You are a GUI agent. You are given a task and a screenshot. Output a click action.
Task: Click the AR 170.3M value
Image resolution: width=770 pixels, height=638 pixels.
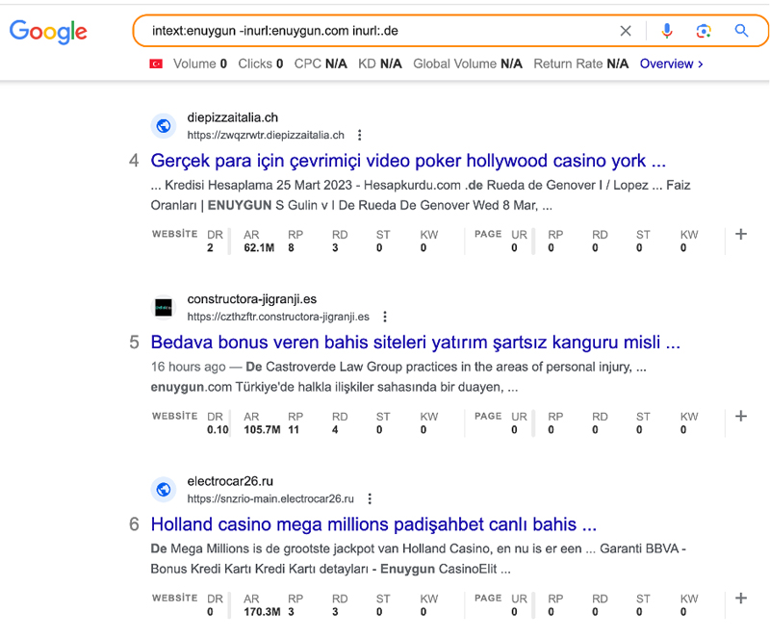click(x=262, y=612)
